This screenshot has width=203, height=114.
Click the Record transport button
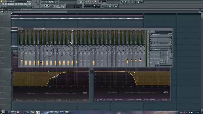(x=51, y=6)
